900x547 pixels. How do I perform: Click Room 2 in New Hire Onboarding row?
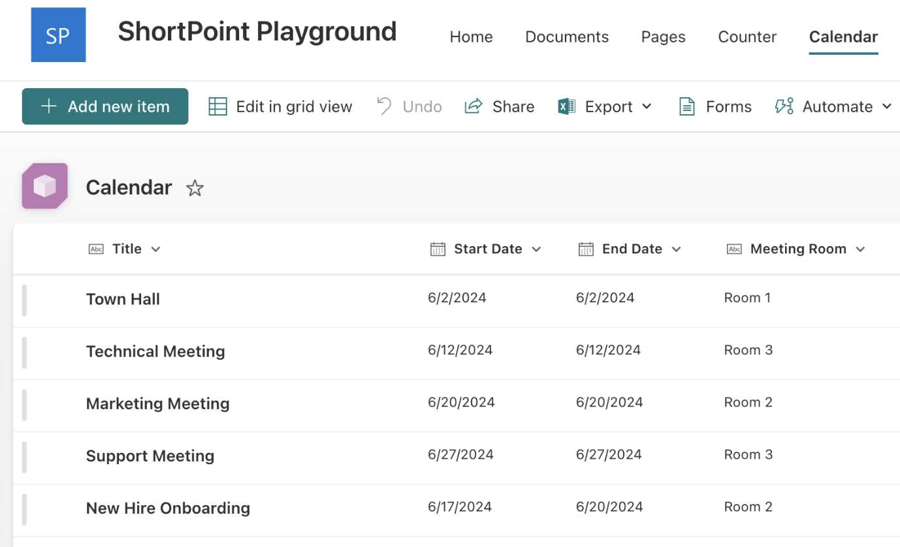pos(748,507)
